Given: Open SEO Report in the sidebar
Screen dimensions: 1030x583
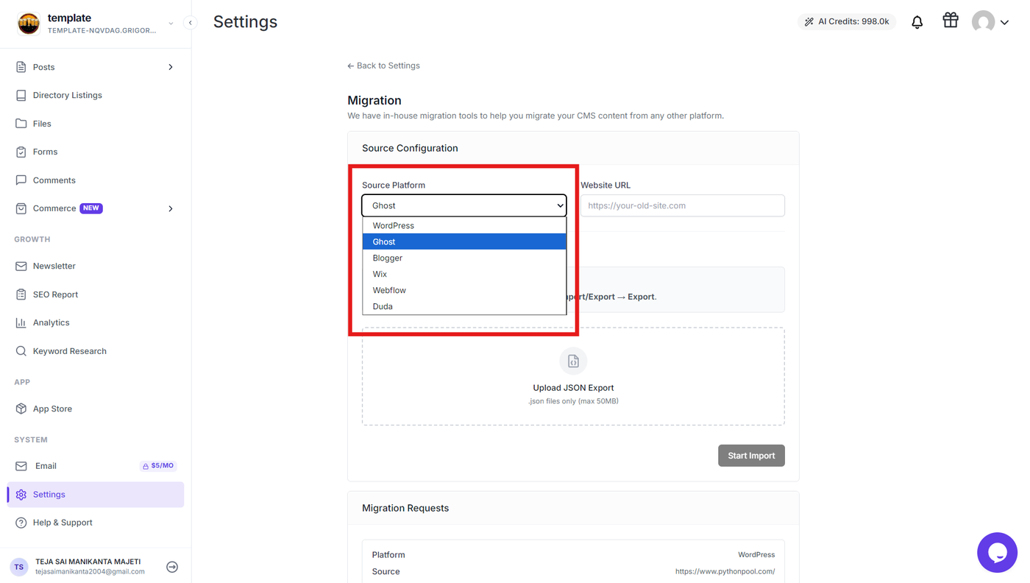Looking at the screenshot, I should 55,294.
